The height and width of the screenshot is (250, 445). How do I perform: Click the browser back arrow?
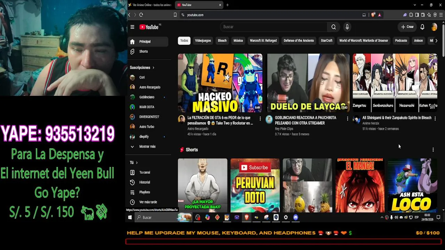coord(129,15)
